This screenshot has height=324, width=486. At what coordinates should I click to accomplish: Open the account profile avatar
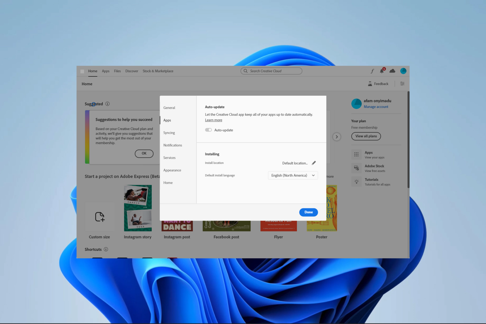[403, 71]
